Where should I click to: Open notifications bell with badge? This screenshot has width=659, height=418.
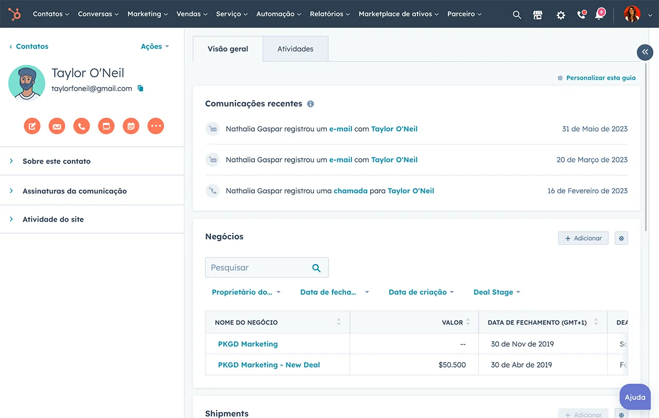pos(600,14)
